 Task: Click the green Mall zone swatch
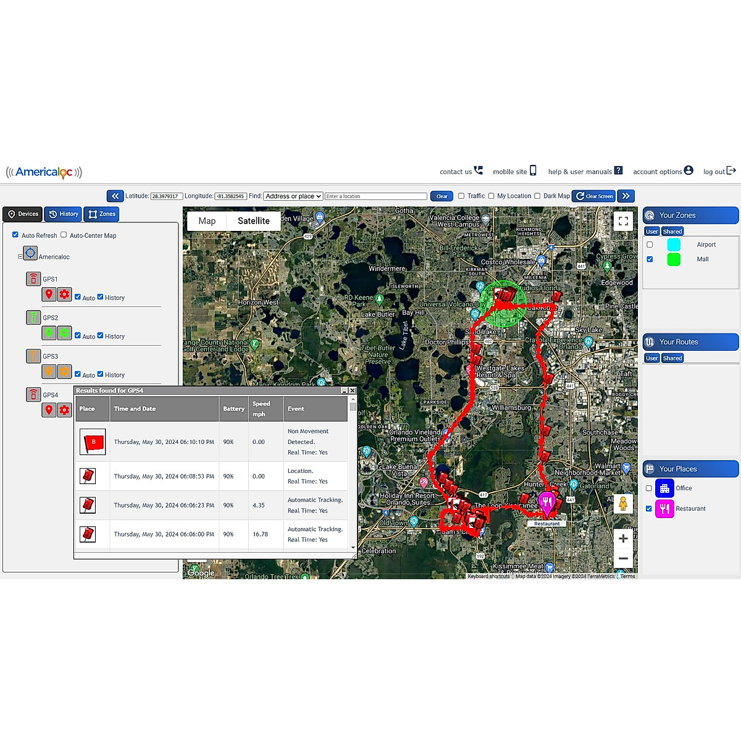(x=674, y=259)
